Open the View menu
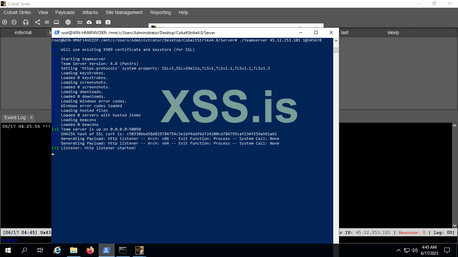The image size is (458, 257). point(43,12)
